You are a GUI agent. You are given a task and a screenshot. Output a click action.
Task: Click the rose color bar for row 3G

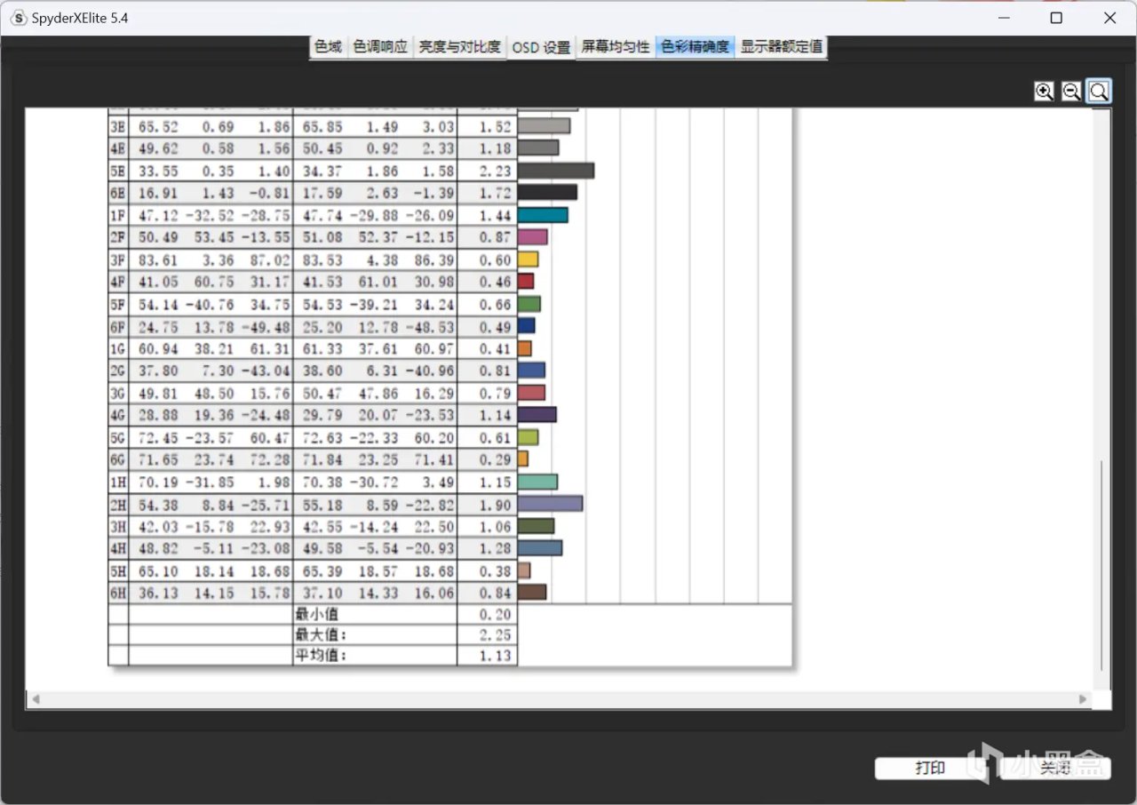[531, 393]
